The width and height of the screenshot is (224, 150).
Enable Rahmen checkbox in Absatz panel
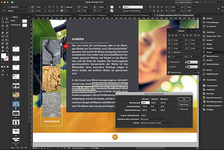click(169, 67)
